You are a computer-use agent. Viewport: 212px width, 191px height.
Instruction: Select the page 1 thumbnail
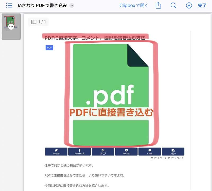click(11, 27)
